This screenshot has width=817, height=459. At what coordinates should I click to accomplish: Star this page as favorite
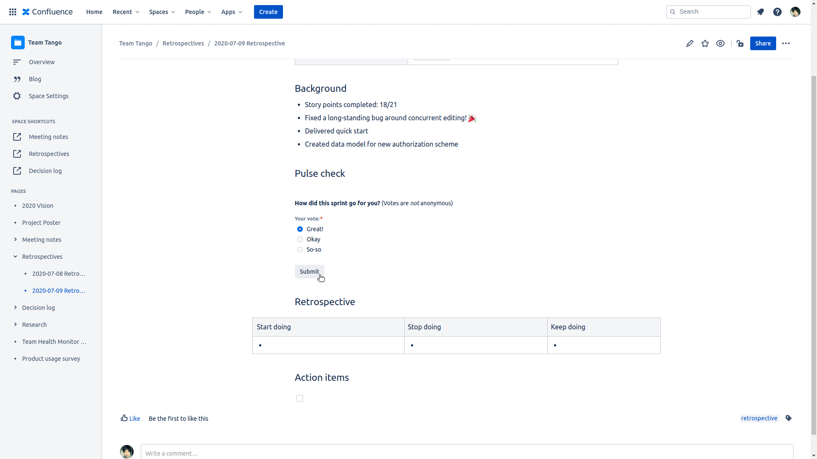click(x=705, y=43)
